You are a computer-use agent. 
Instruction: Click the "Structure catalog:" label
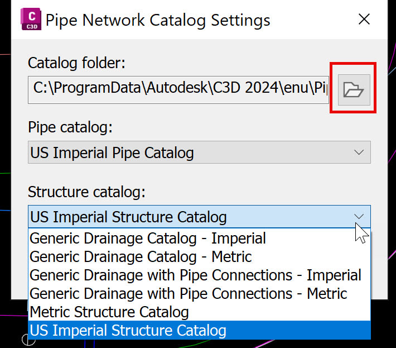coord(86,192)
